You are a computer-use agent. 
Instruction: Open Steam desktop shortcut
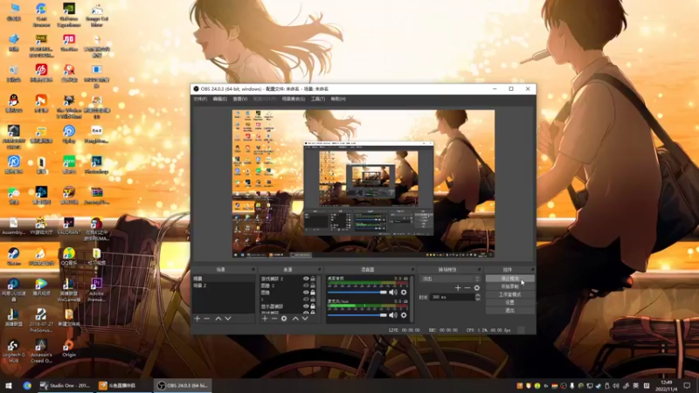pyautogui.click(x=14, y=257)
